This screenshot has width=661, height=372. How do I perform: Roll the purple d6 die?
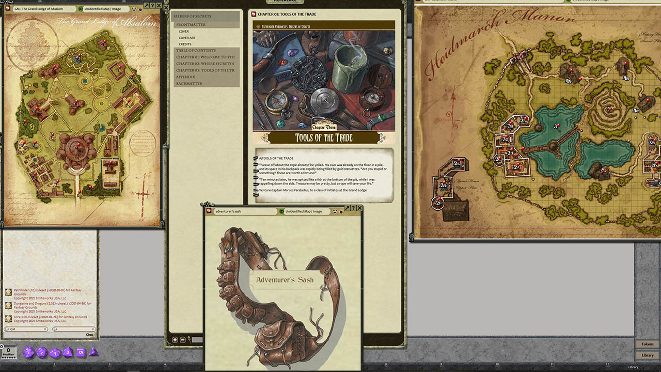pyautogui.click(x=81, y=352)
